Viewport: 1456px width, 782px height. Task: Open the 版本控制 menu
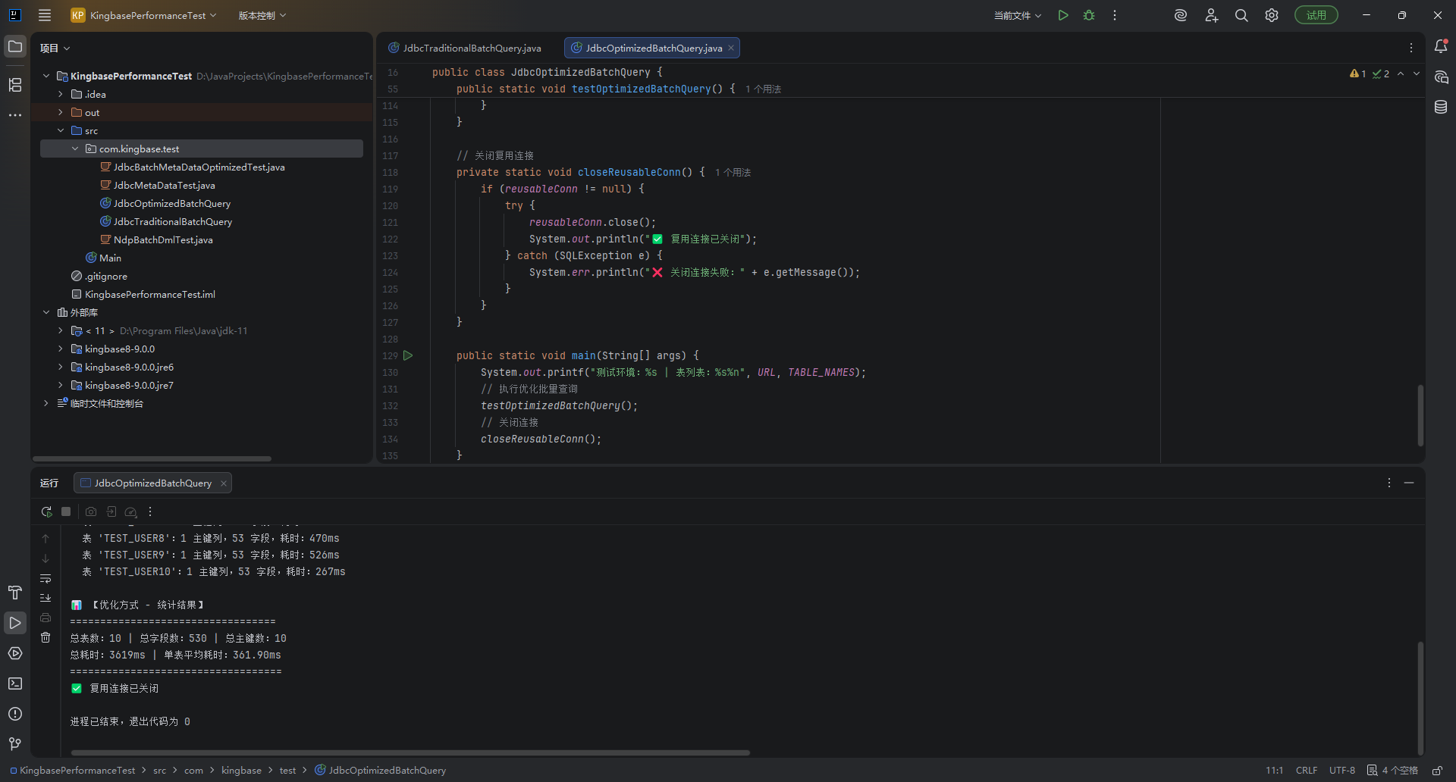(262, 15)
